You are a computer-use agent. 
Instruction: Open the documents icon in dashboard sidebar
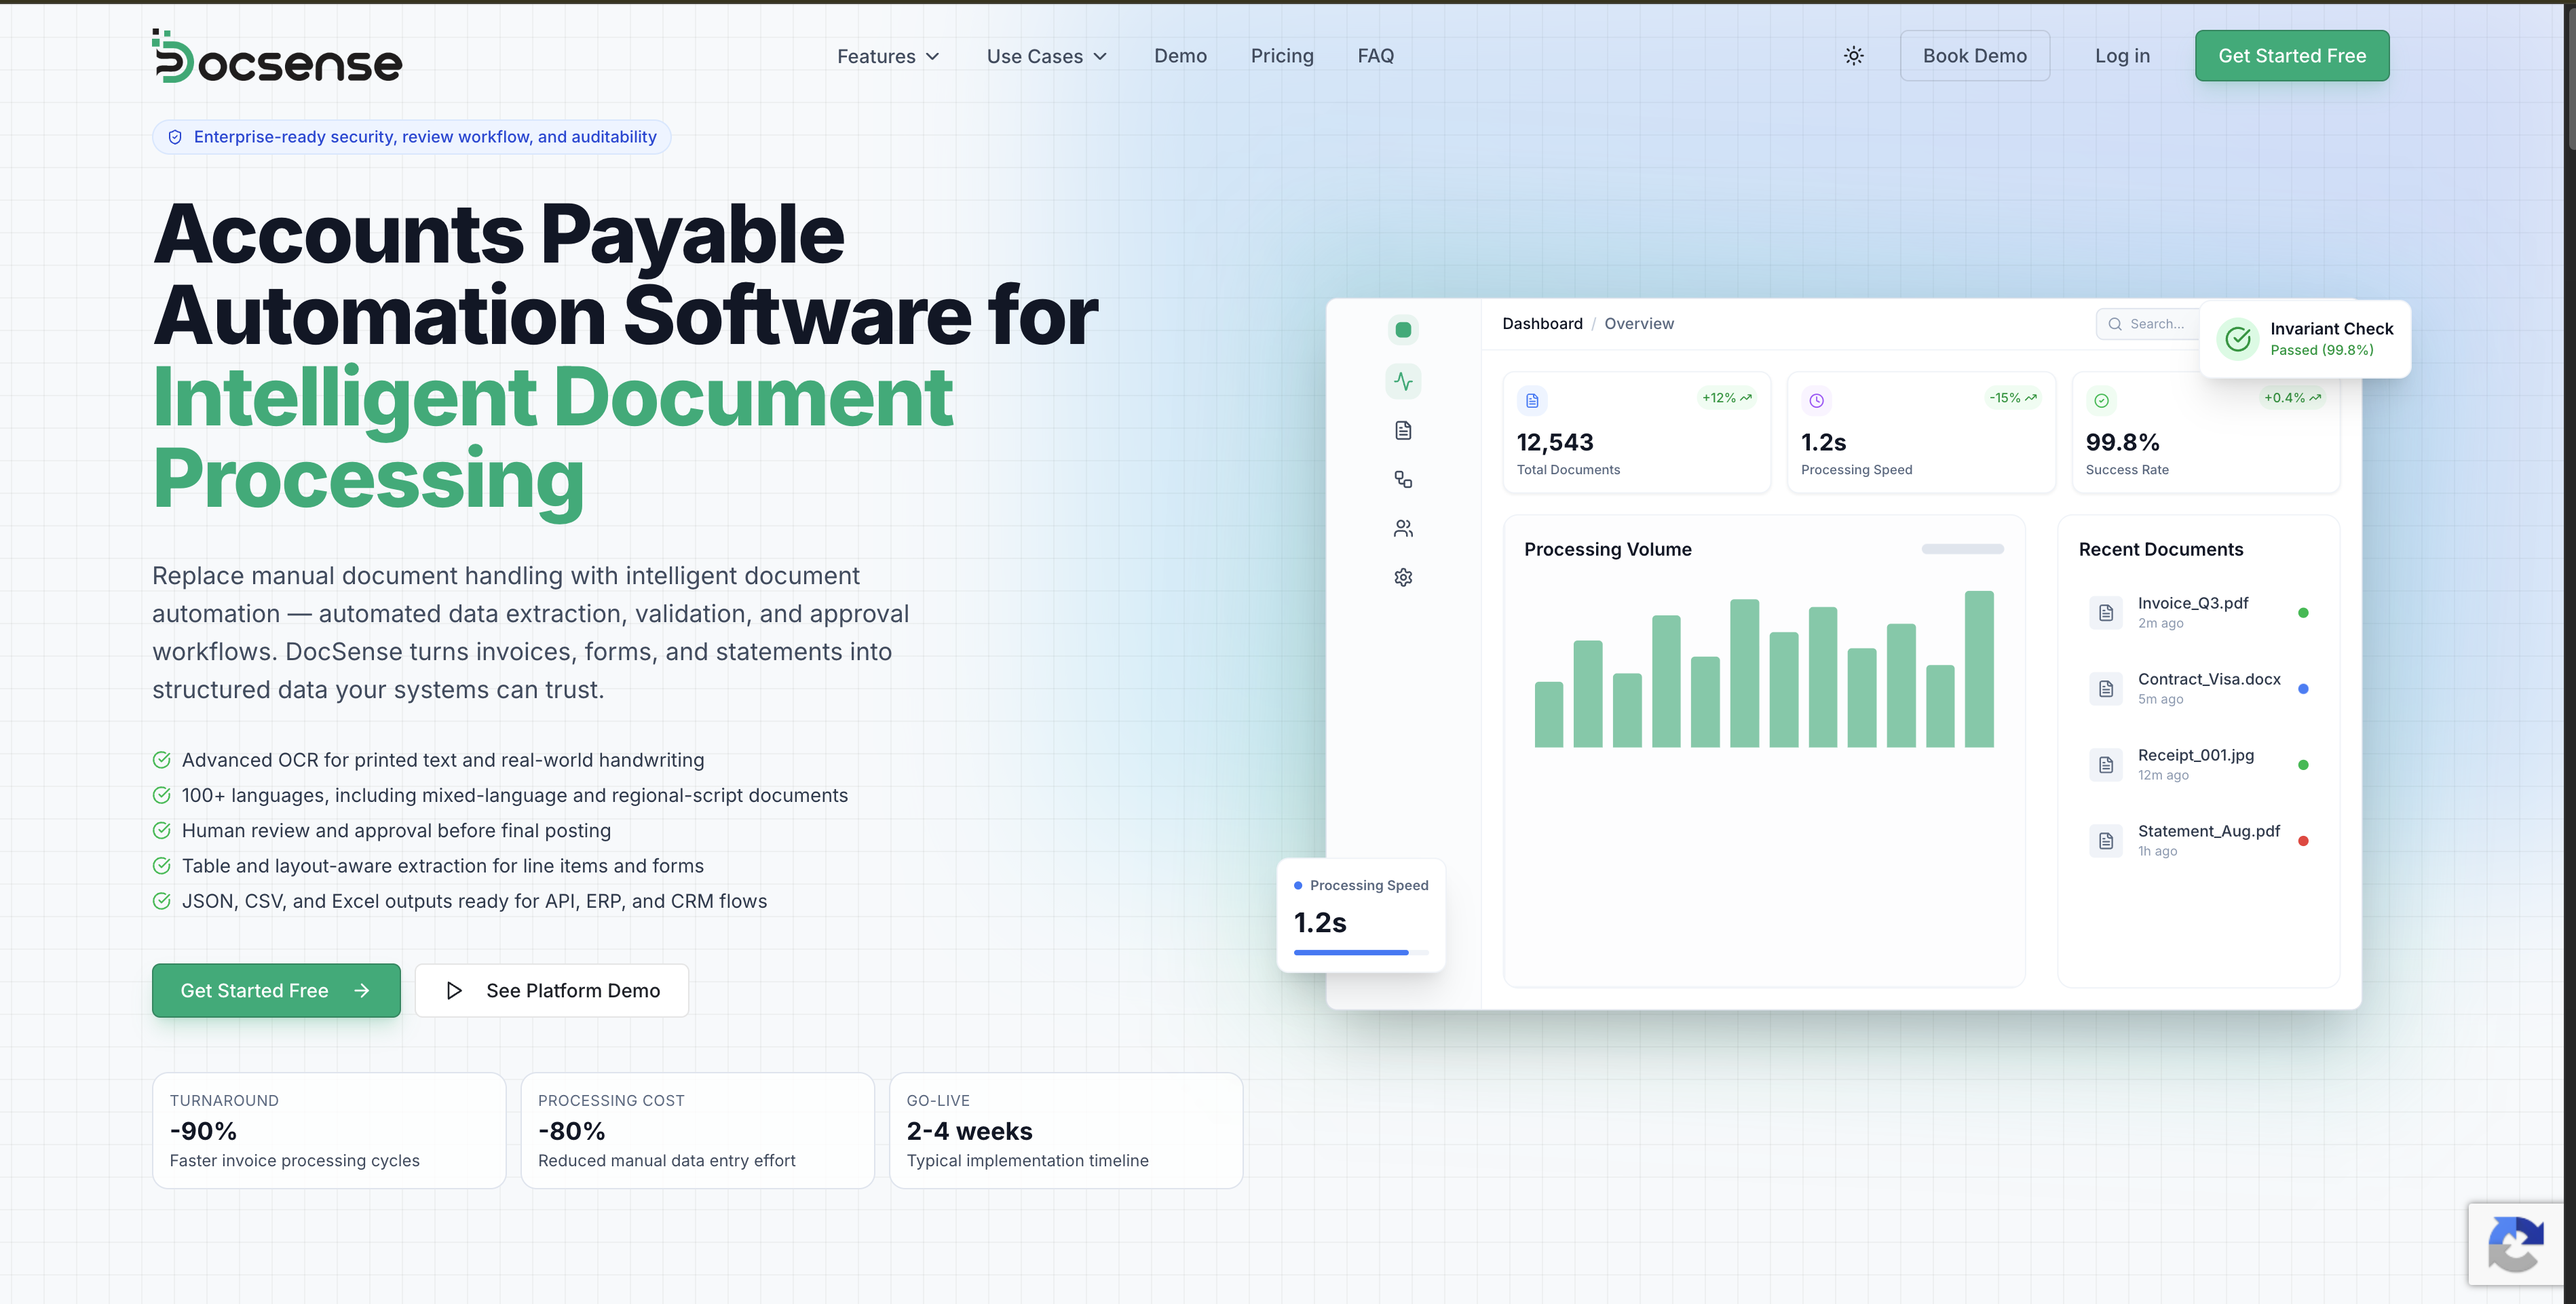point(1403,430)
